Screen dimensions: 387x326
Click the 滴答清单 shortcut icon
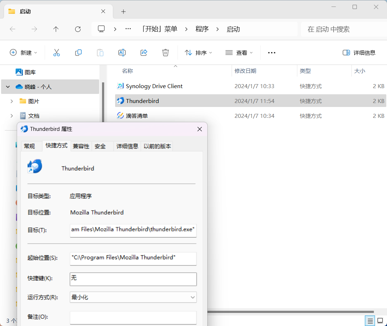pyautogui.click(x=120, y=116)
